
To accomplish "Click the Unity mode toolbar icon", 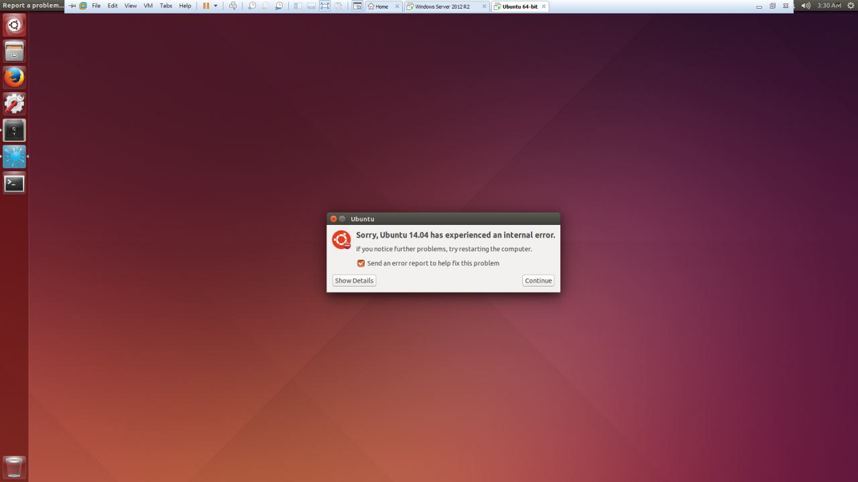I will coord(339,6).
